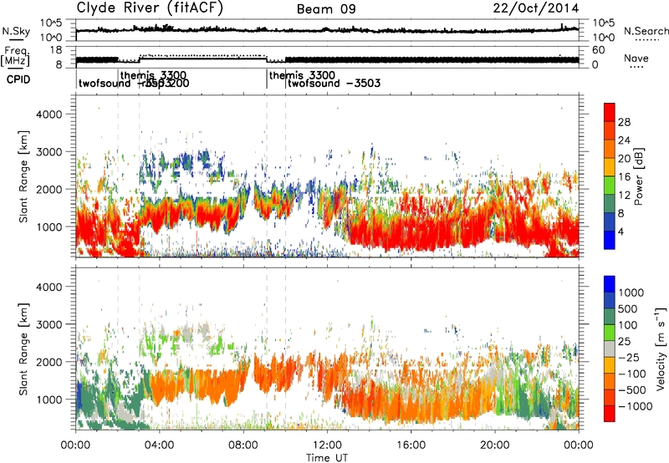Viewport: 669px width, 463px height.
Task: Select the 'Beam 09' header text
Action: click(326, 9)
